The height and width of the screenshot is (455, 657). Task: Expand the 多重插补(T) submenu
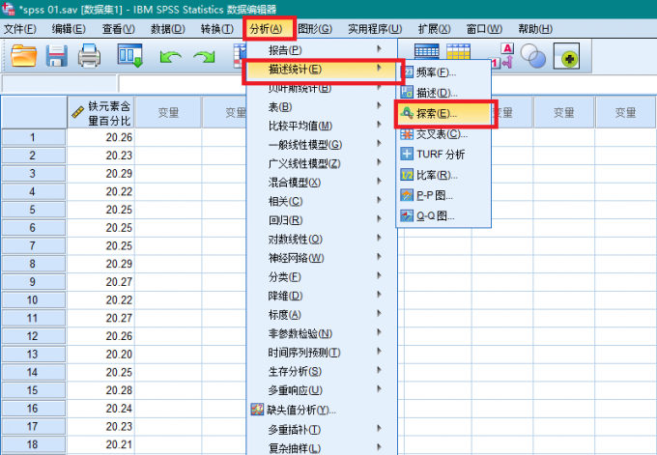pos(322,429)
